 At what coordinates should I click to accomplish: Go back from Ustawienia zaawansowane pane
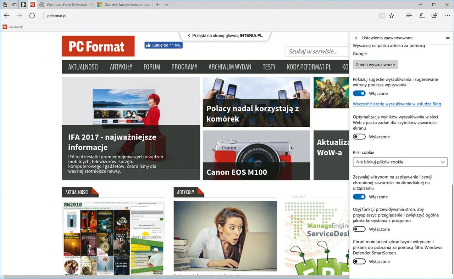click(x=356, y=38)
